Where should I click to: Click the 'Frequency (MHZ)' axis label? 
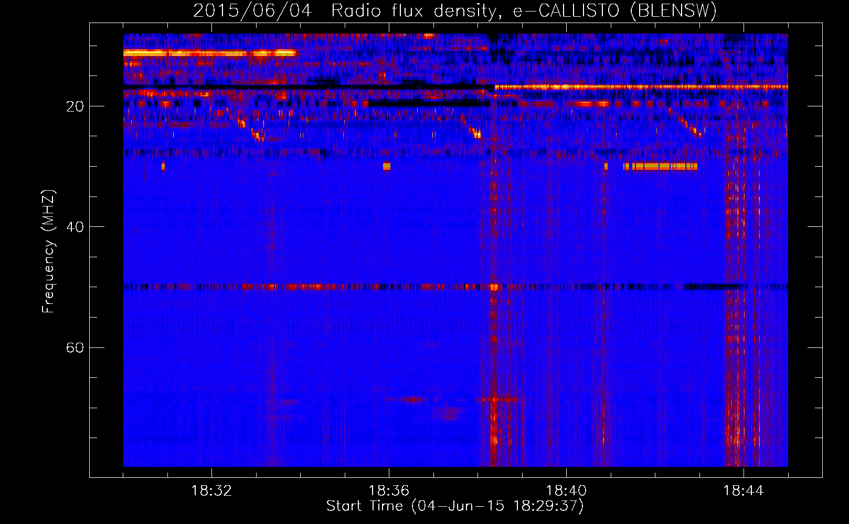[x=48, y=252]
